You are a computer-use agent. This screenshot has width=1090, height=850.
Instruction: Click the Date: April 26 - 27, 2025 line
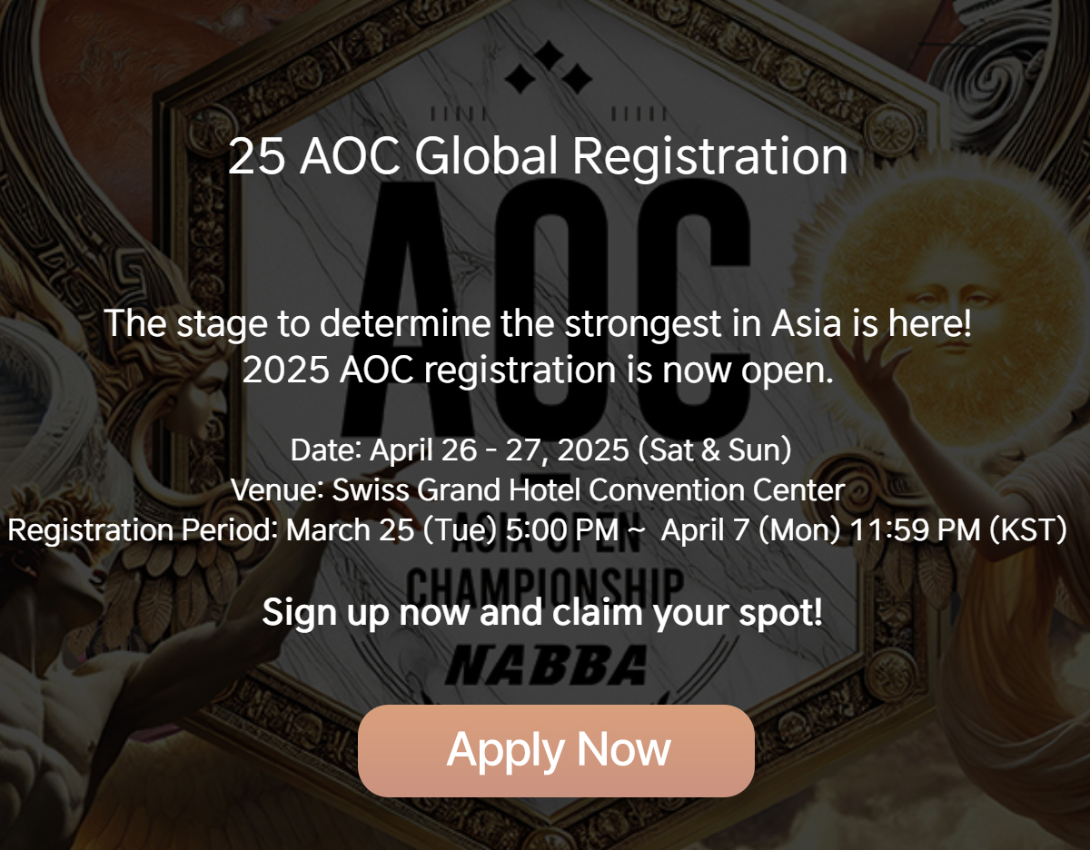pos(541,450)
